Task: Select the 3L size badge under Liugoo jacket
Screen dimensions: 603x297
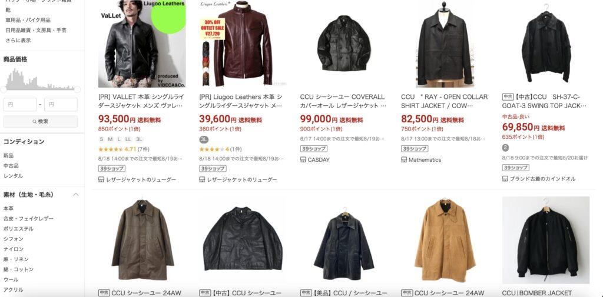Action: [x=204, y=139]
